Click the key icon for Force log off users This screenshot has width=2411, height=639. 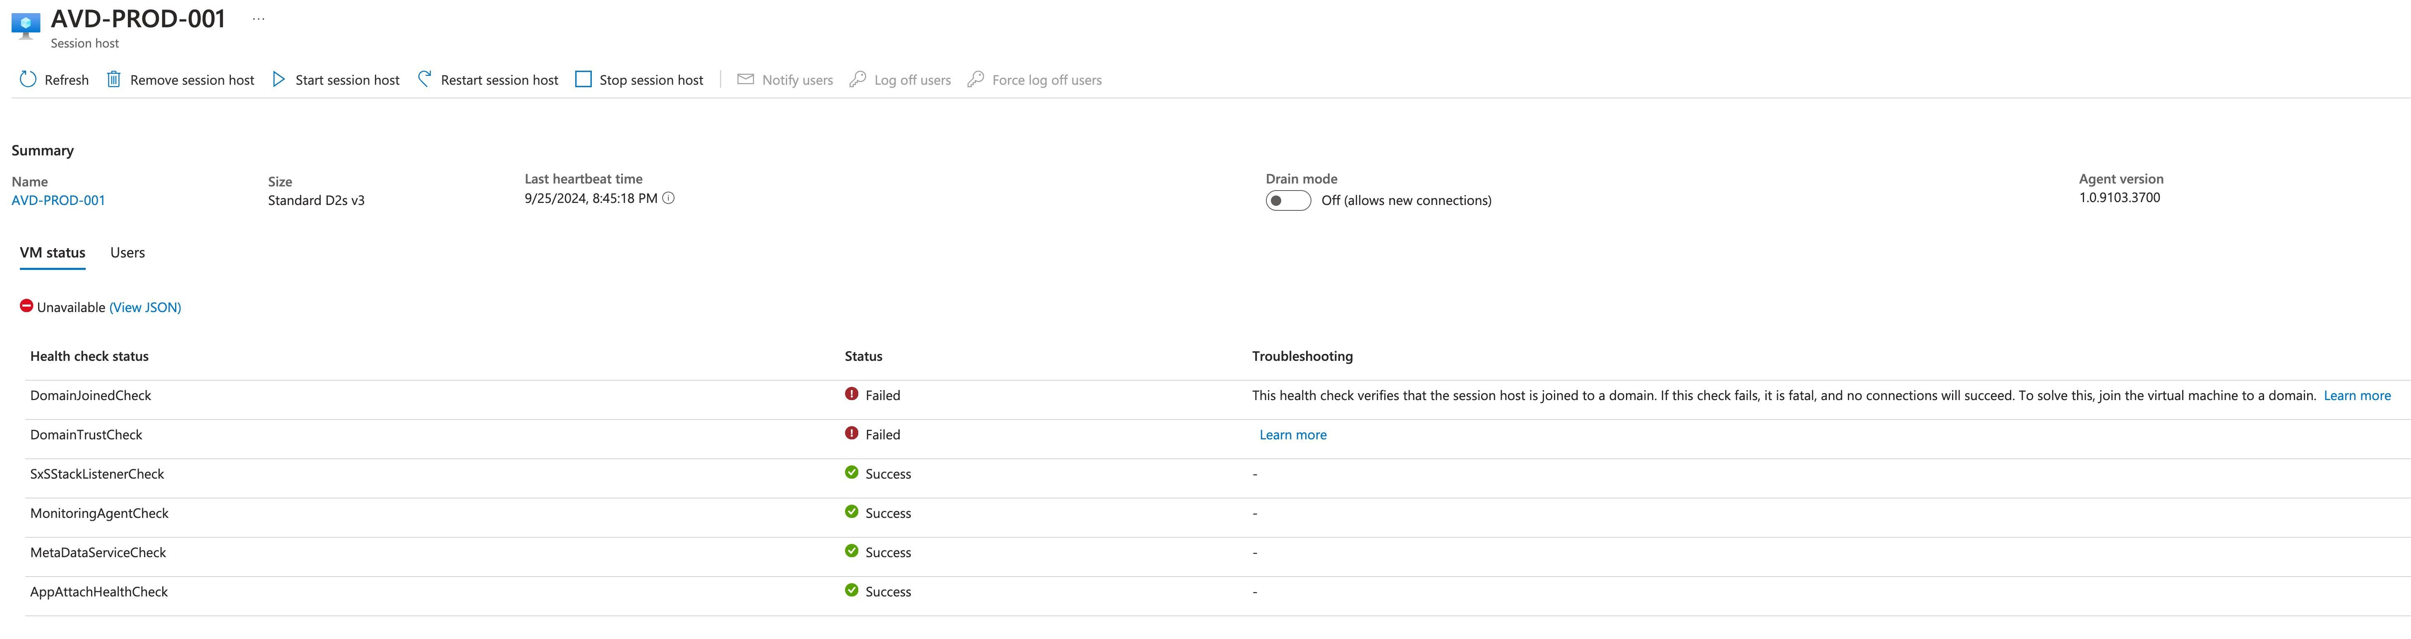975,79
